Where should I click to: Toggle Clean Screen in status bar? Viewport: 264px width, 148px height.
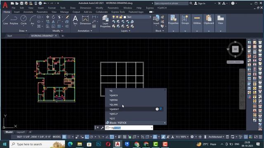click(x=256, y=137)
